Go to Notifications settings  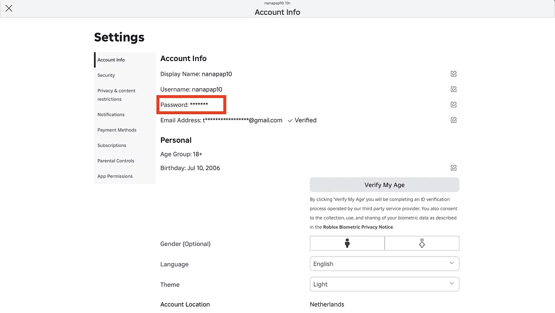click(x=111, y=115)
